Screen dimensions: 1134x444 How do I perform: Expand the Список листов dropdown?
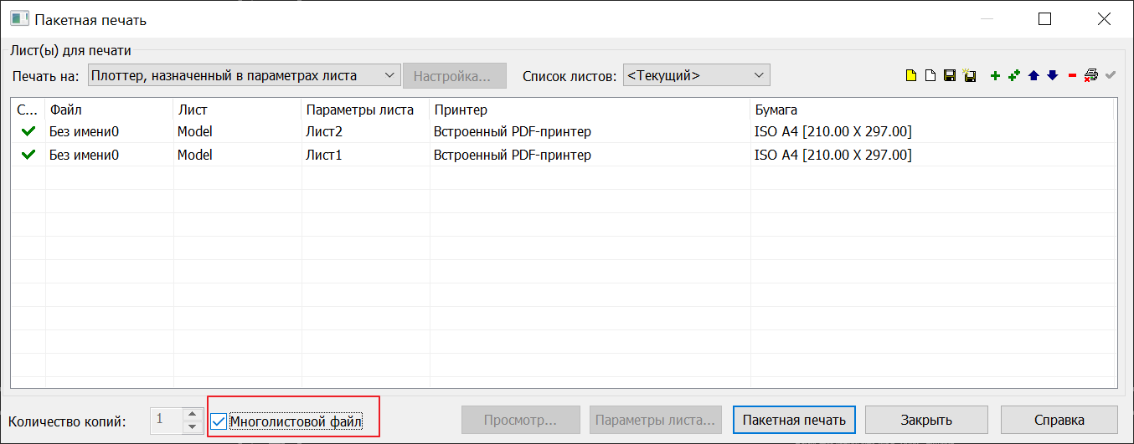[x=696, y=76]
